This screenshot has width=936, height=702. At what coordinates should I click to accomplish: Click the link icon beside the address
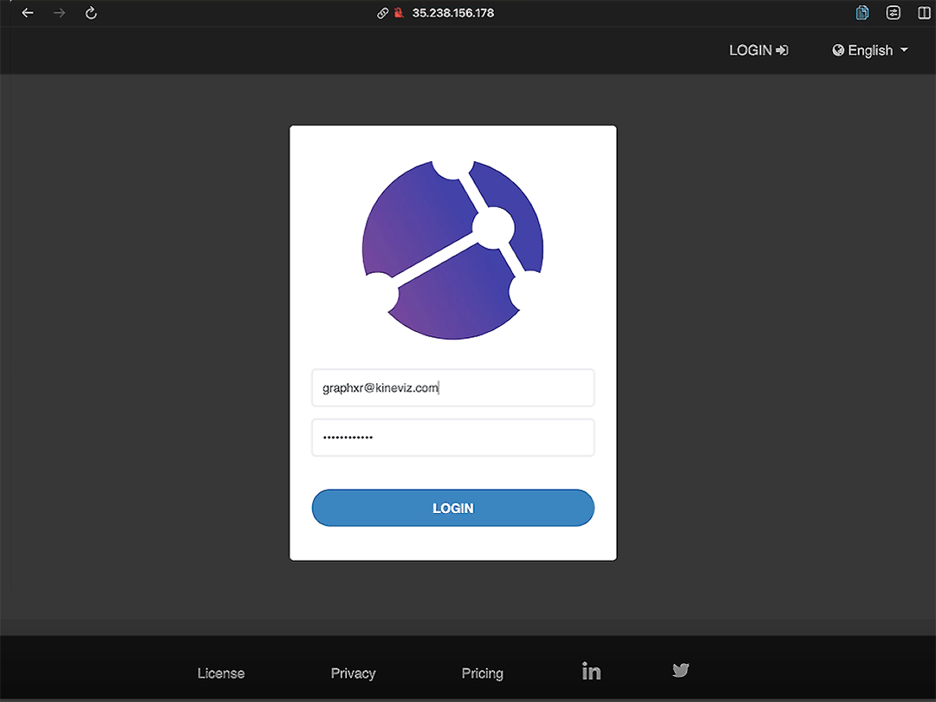[x=383, y=12]
